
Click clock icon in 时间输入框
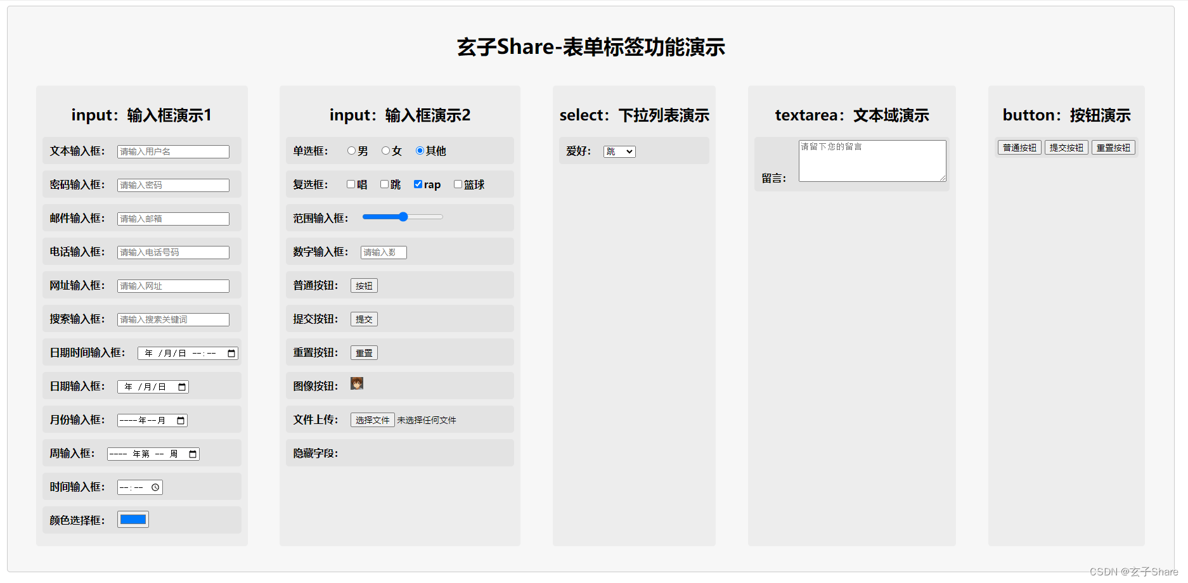click(155, 488)
